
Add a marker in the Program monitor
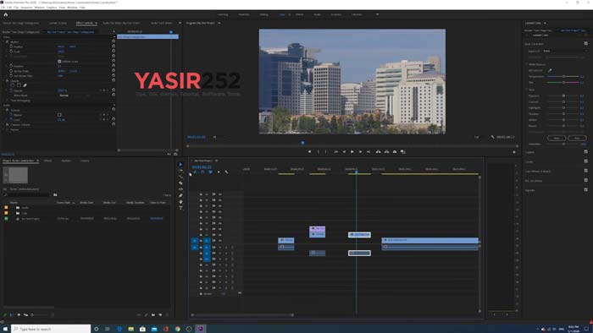[x=309, y=151]
